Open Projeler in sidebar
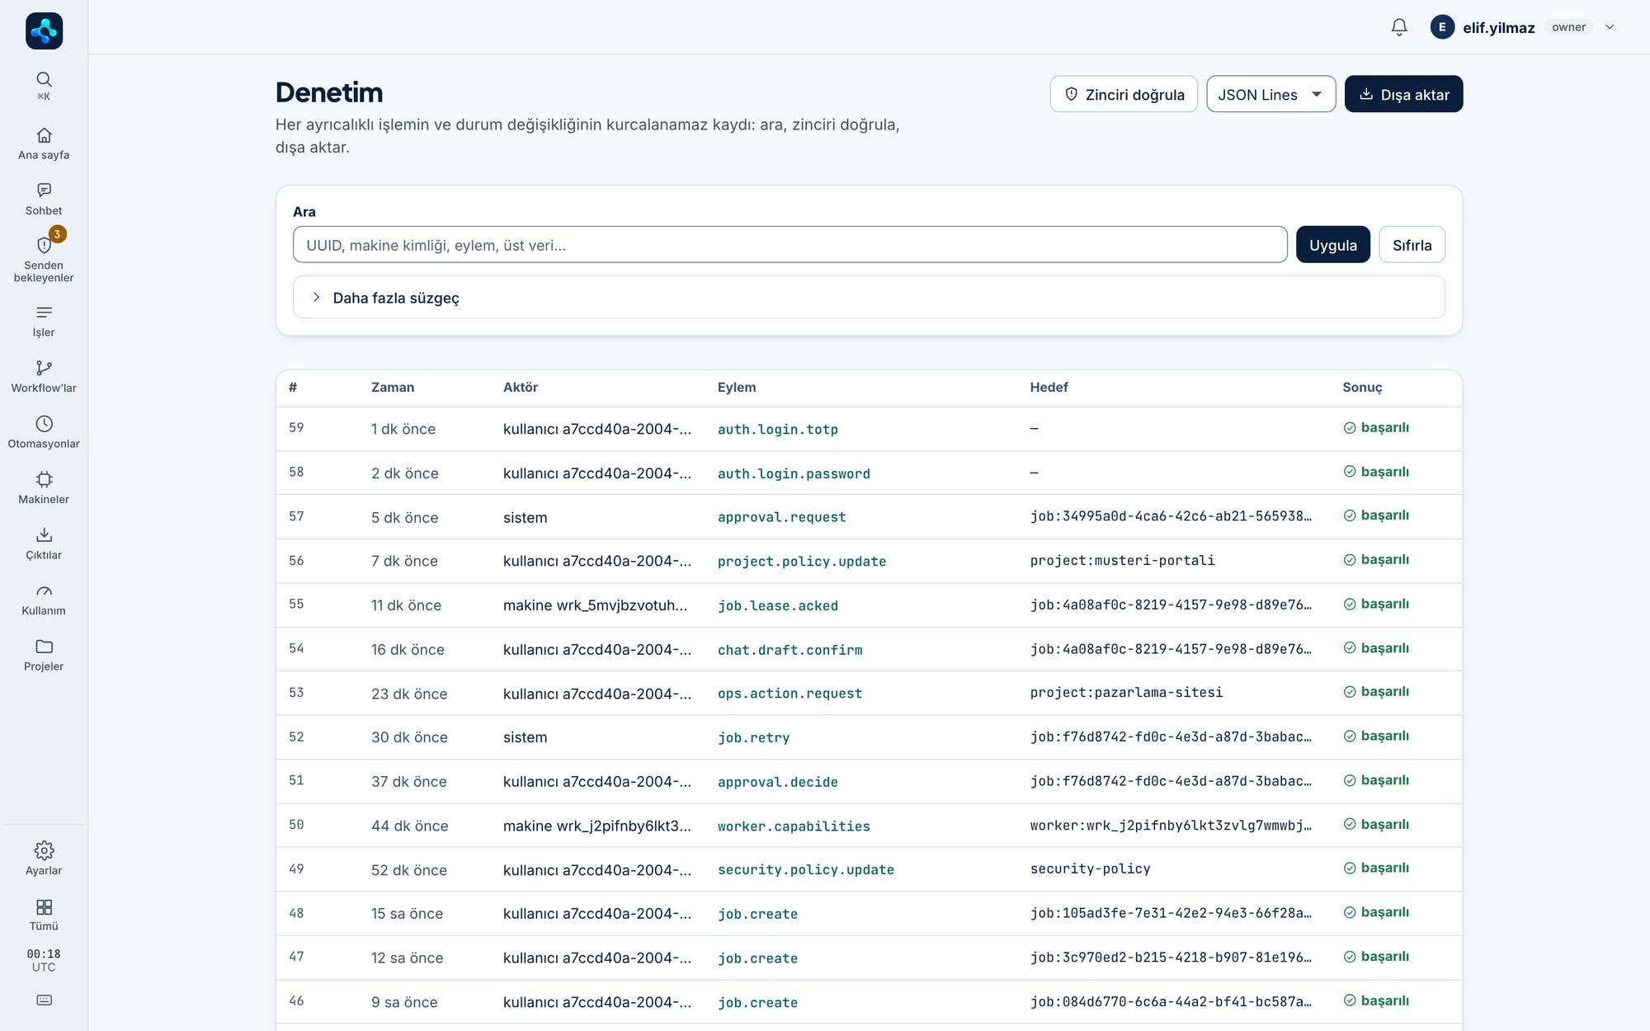Image resolution: width=1650 pixels, height=1031 pixels. pos(44,655)
